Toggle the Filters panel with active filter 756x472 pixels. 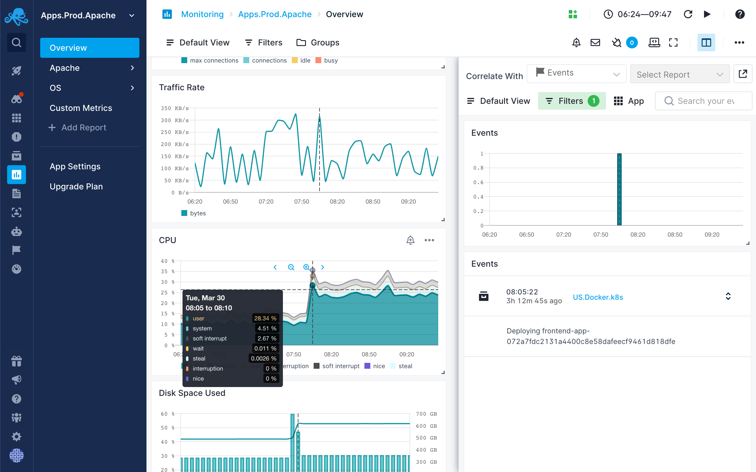[x=571, y=101]
